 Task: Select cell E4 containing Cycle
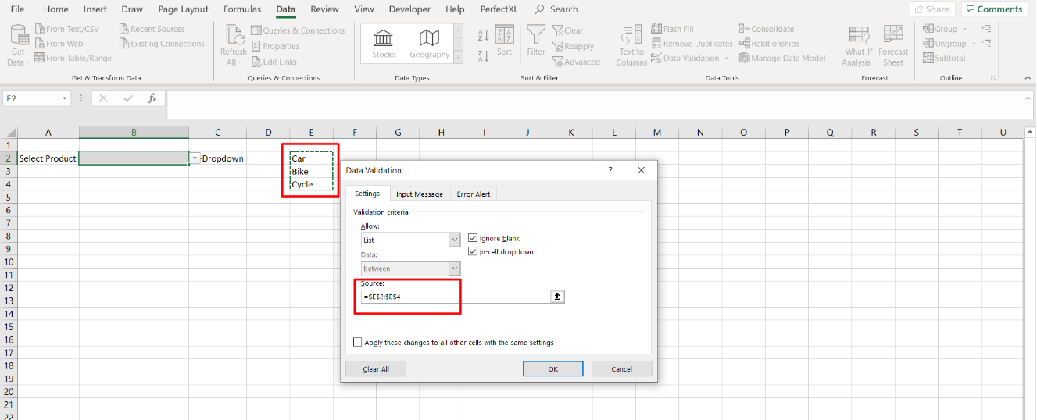tap(312, 184)
